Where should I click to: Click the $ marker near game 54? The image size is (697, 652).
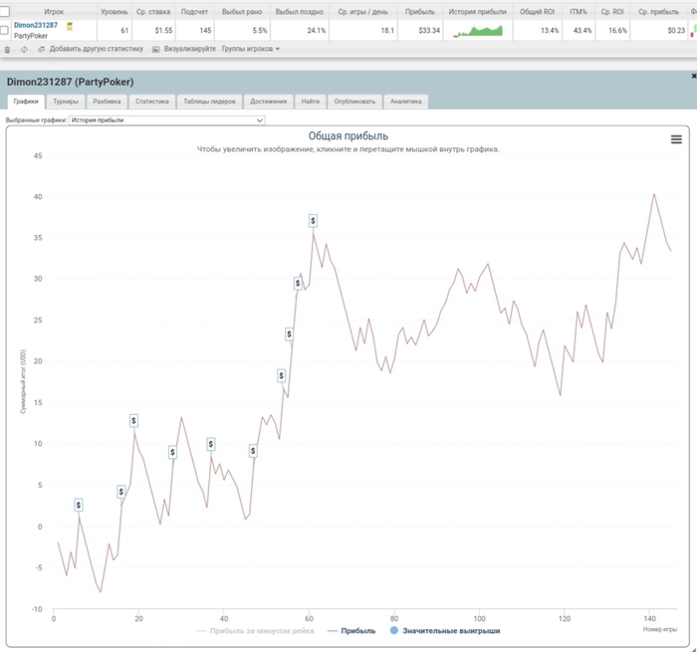281,375
